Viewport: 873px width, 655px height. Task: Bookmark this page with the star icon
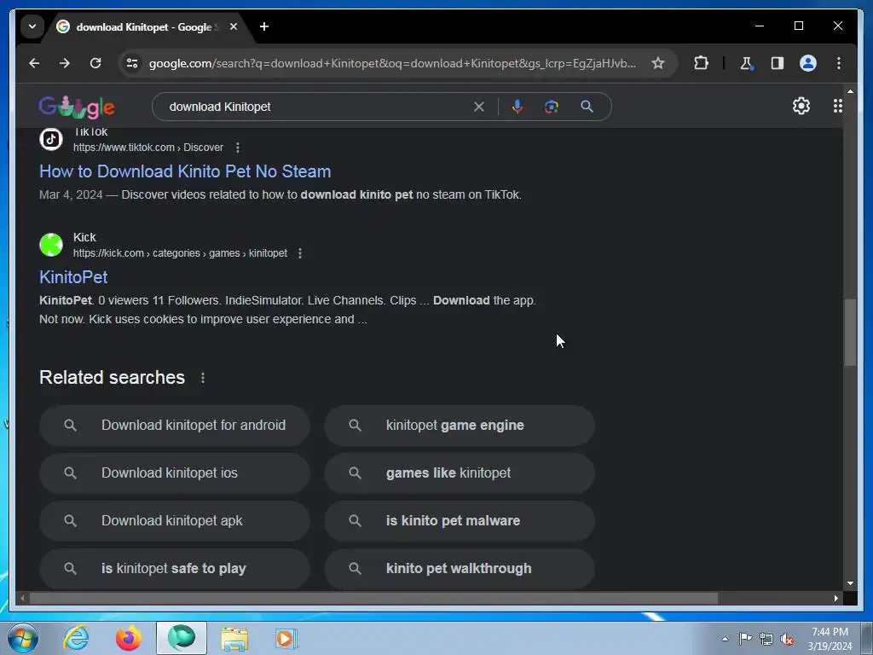pos(658,63)
